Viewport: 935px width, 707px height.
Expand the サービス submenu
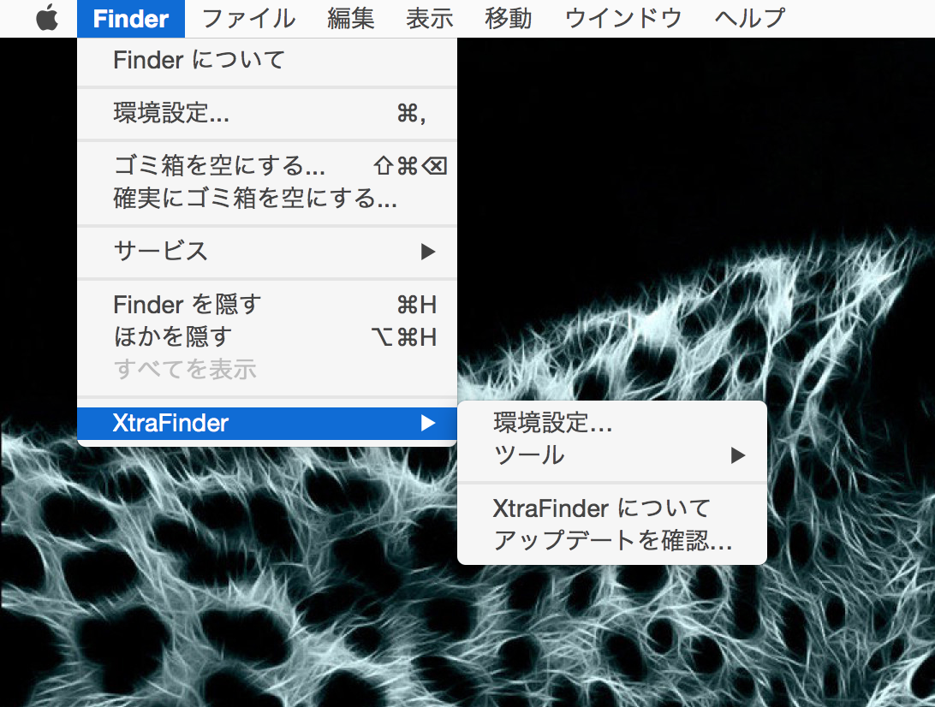coord(267,251)
